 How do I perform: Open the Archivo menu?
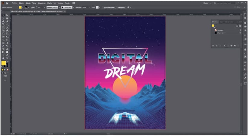13,3
